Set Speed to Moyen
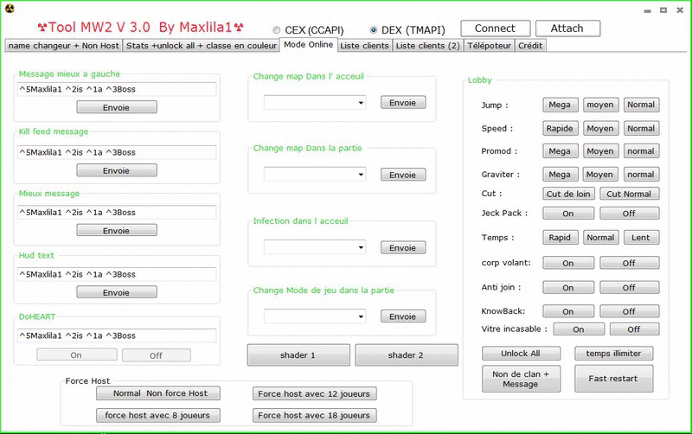This screenshot has width=692, height=434. click(600, 128)
